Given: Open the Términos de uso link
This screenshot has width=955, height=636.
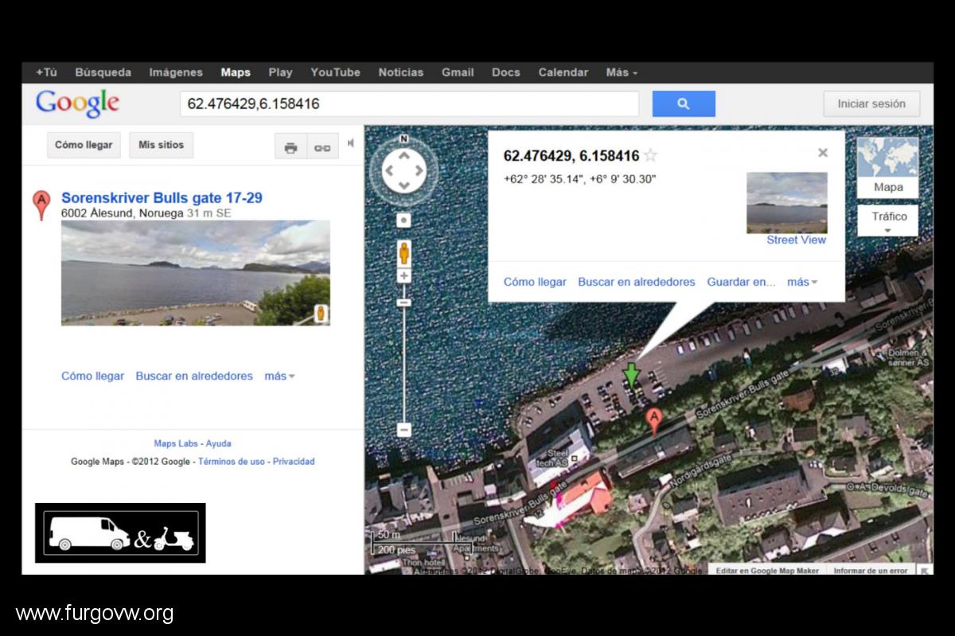Looking at the screenshot, I should tap(232, 462).
